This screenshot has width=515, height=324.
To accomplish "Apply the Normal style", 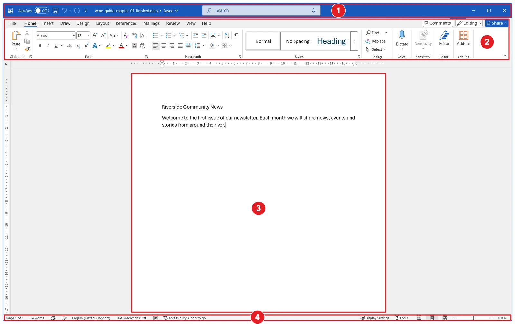I will (263, 41).
